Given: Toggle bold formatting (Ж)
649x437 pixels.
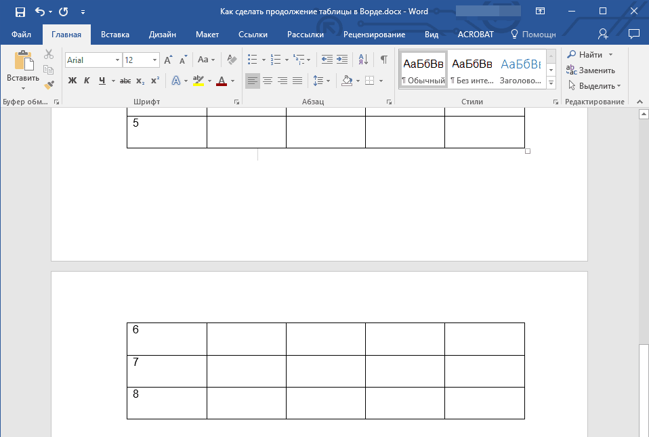Looking at the screenshot, I should 72,81.
